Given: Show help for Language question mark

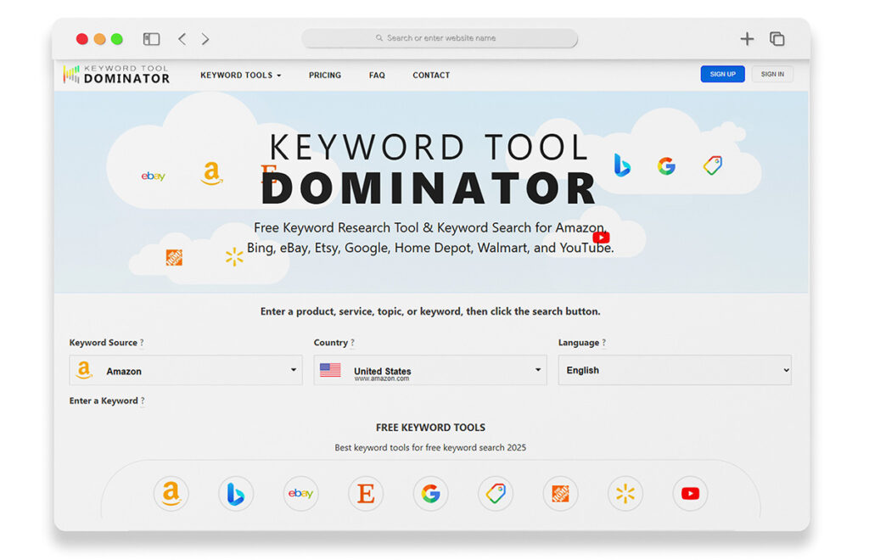Looking at the screenshot, I should point(604,343).
